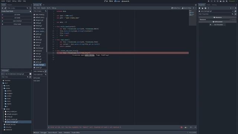Click the instantiate child scene link icon
The height and width of the screenshot is (134, 238).
point(5,8)
